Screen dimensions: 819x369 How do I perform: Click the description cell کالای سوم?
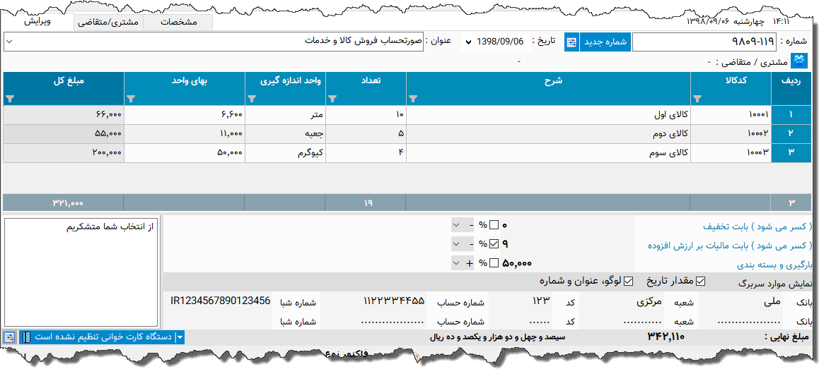pos(548,152)
